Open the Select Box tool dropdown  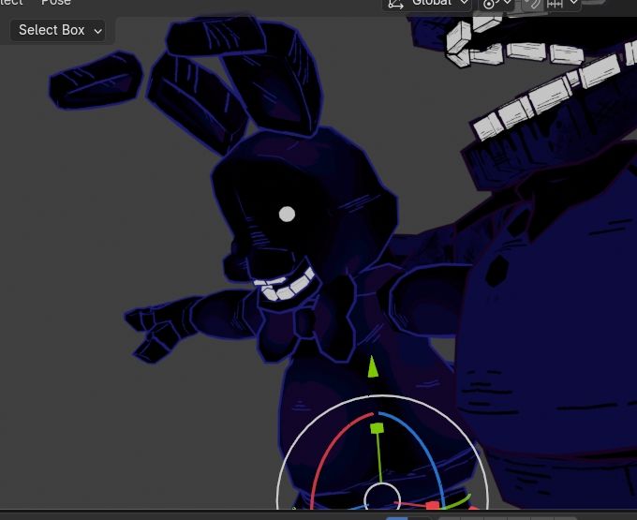coord(58,30)
